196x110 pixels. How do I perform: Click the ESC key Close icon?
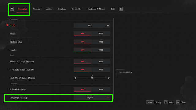pyautogui.click(x=178, y=102)
